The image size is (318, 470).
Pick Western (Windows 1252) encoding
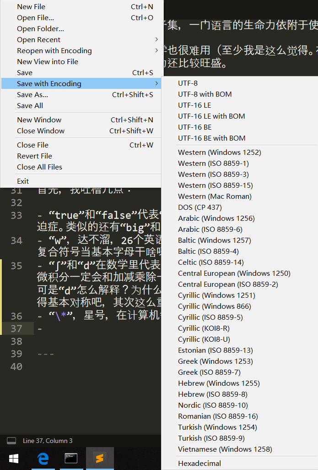(x=220, y=153)
